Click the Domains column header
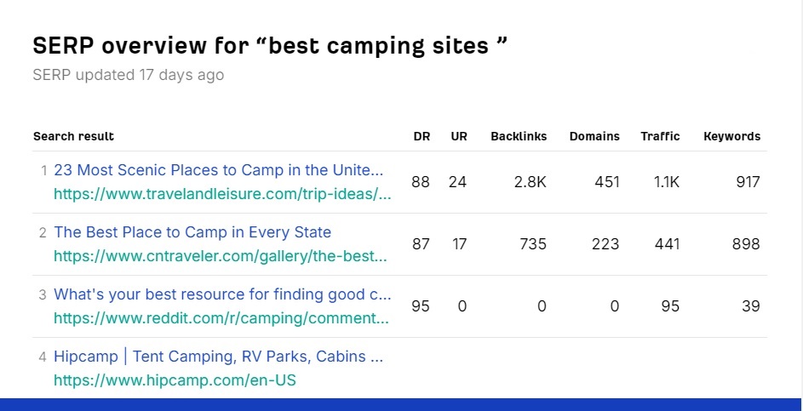Screen dimensions: 803x411 (x=594, y=137)
